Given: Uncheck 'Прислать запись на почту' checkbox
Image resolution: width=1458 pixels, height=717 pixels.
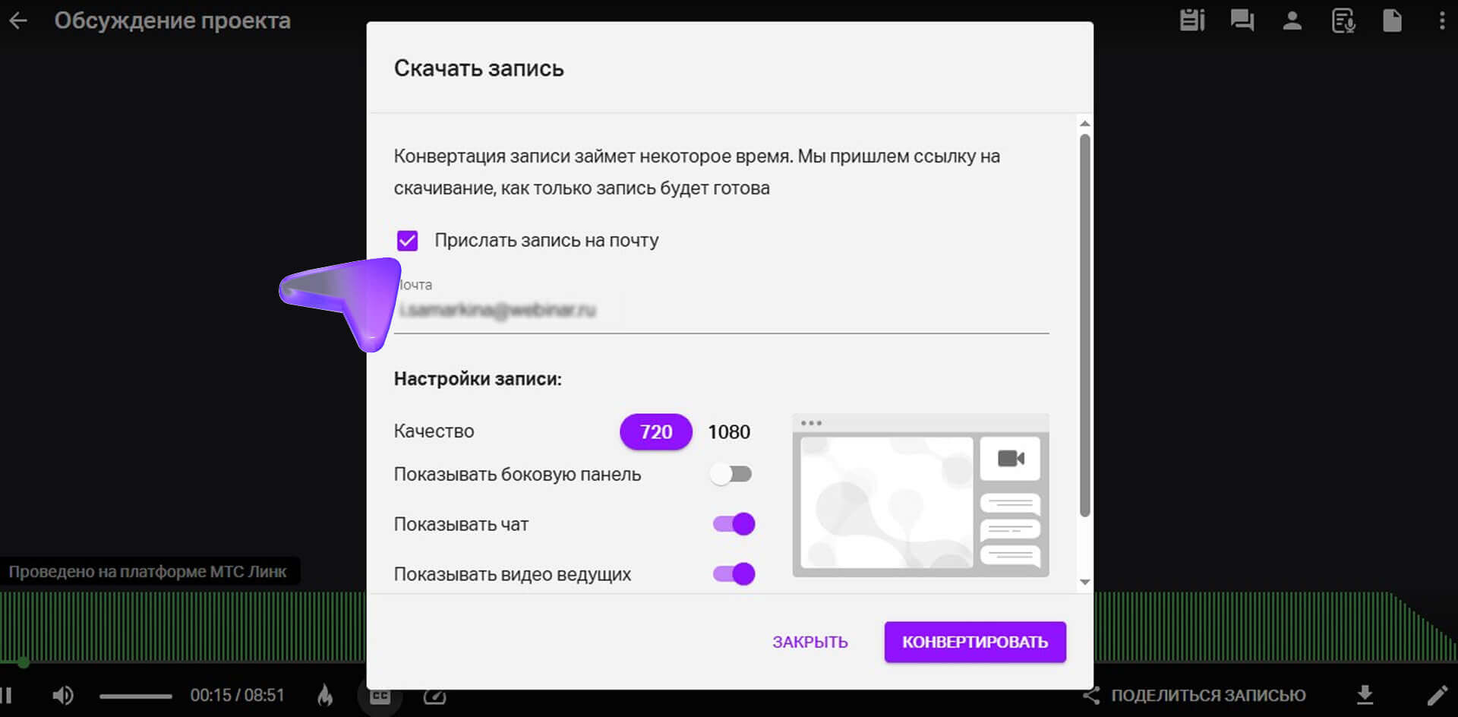Looking at the screenshot, I should [x=408, y=241].
